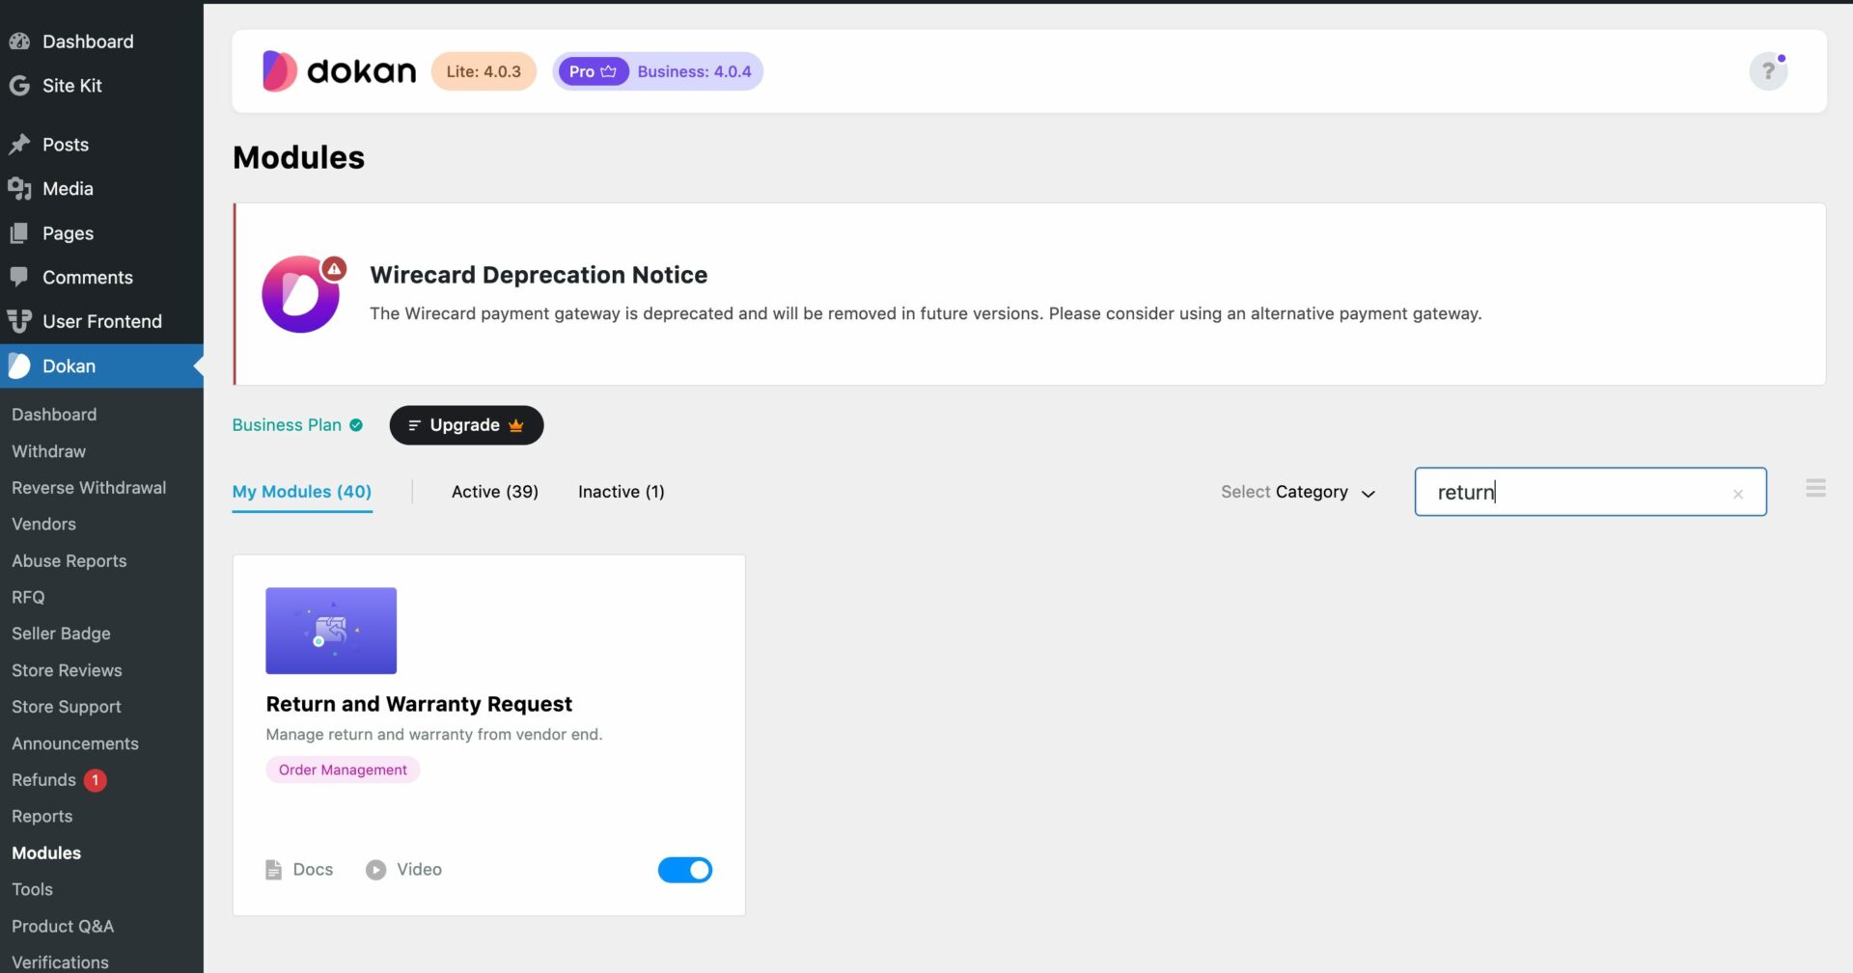Viewport: 1853px width, 973px height.
Task: Click the Posts pin icon
Action: (19, 145)
